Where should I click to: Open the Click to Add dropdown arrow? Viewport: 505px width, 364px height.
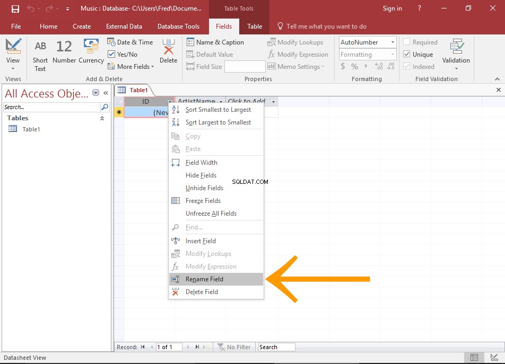coord(273,102)
